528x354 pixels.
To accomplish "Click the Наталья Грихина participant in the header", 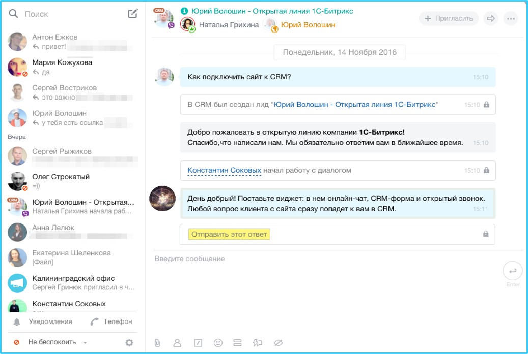I will coord(229,25).
